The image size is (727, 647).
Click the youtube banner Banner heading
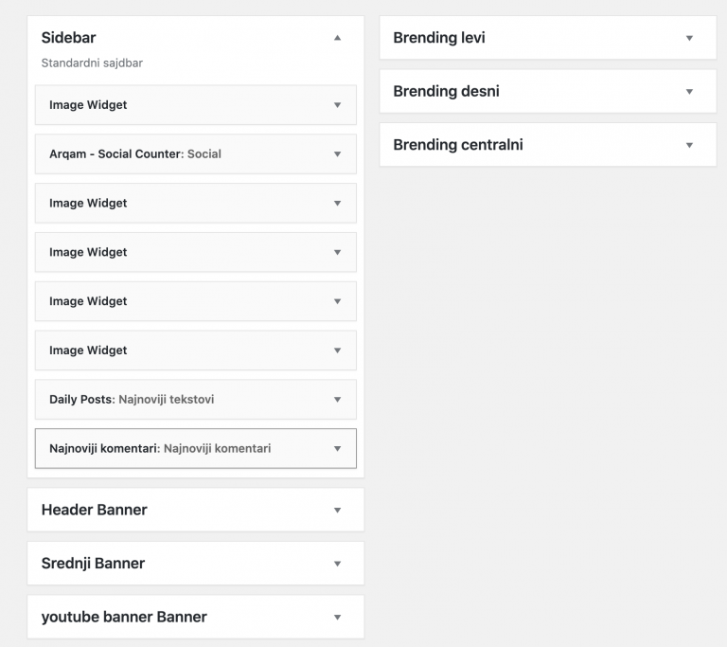point(124,617)
